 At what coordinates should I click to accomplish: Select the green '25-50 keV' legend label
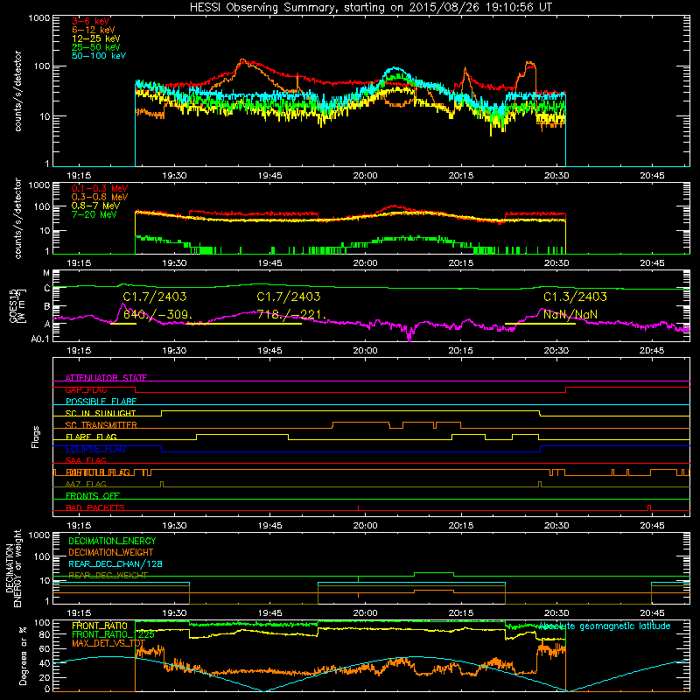coord(96,47)
